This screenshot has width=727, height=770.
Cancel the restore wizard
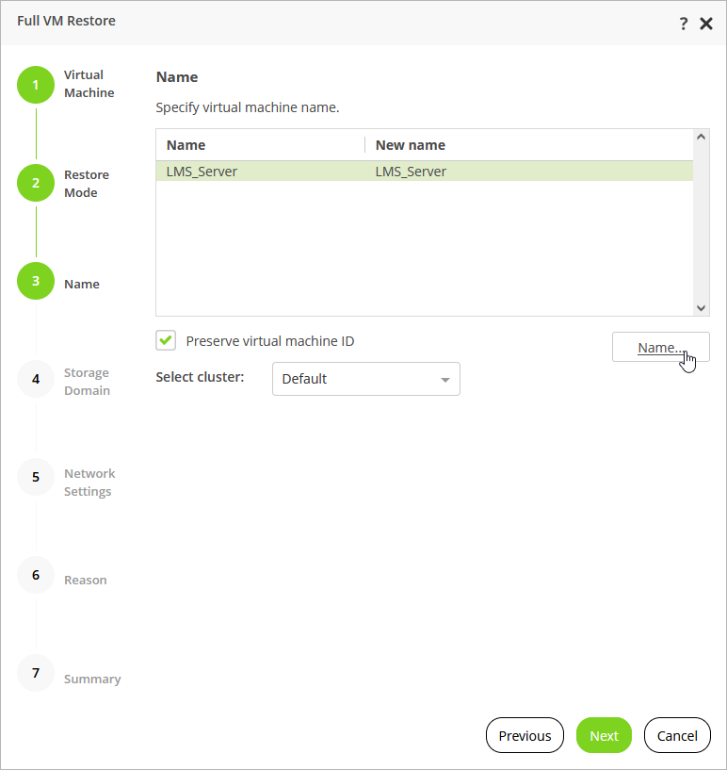tap(677, 735)
